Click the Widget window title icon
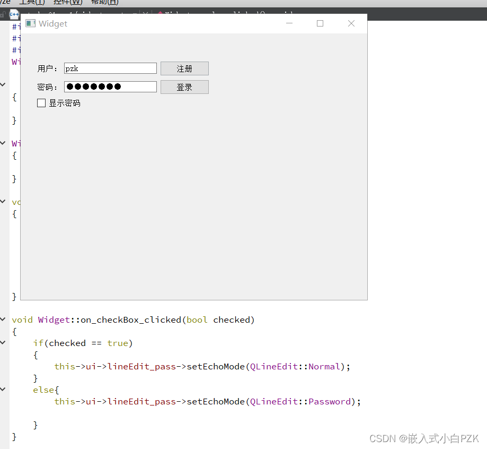 point(30,23)
